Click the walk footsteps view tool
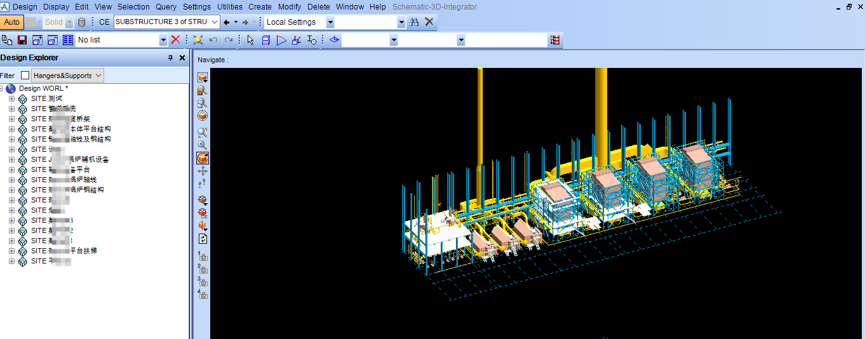This screenshot has height=339, width=865. click(203, 183)
